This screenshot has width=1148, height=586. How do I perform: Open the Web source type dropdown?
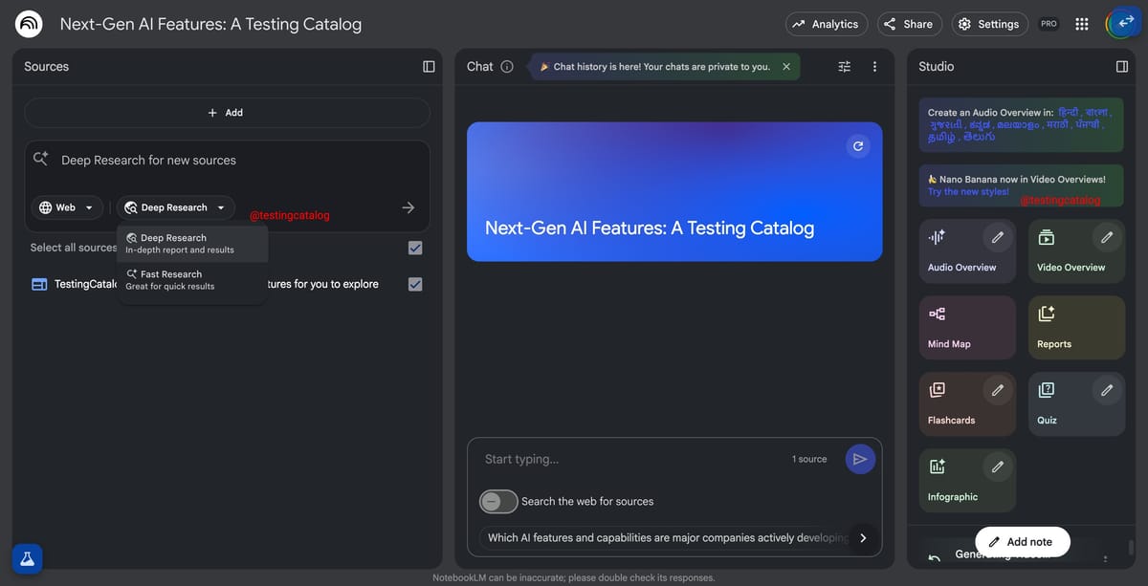coord(66,206)
